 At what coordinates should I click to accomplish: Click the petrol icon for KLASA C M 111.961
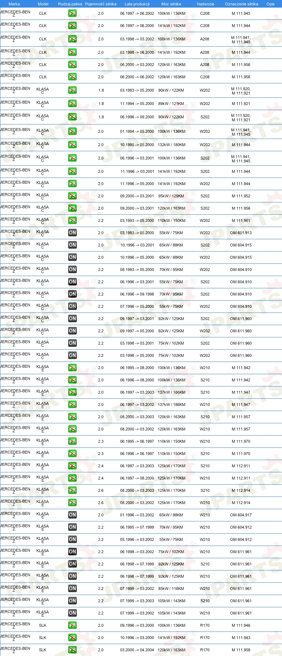pyautogui.click(x=72, y=220)
